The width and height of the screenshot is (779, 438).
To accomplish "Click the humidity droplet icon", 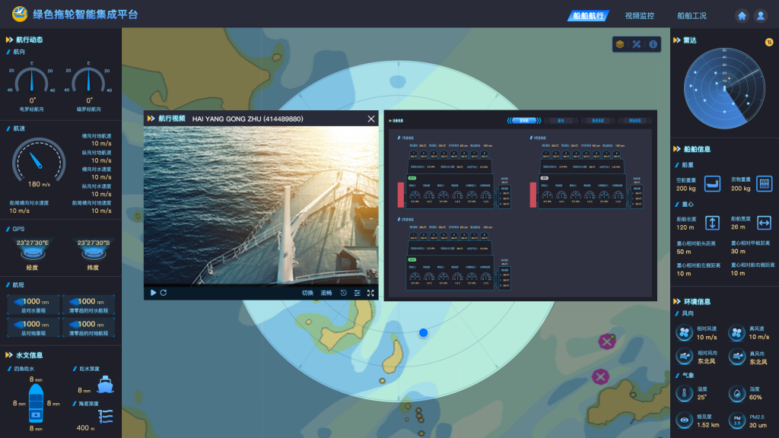I will (736, 394).
